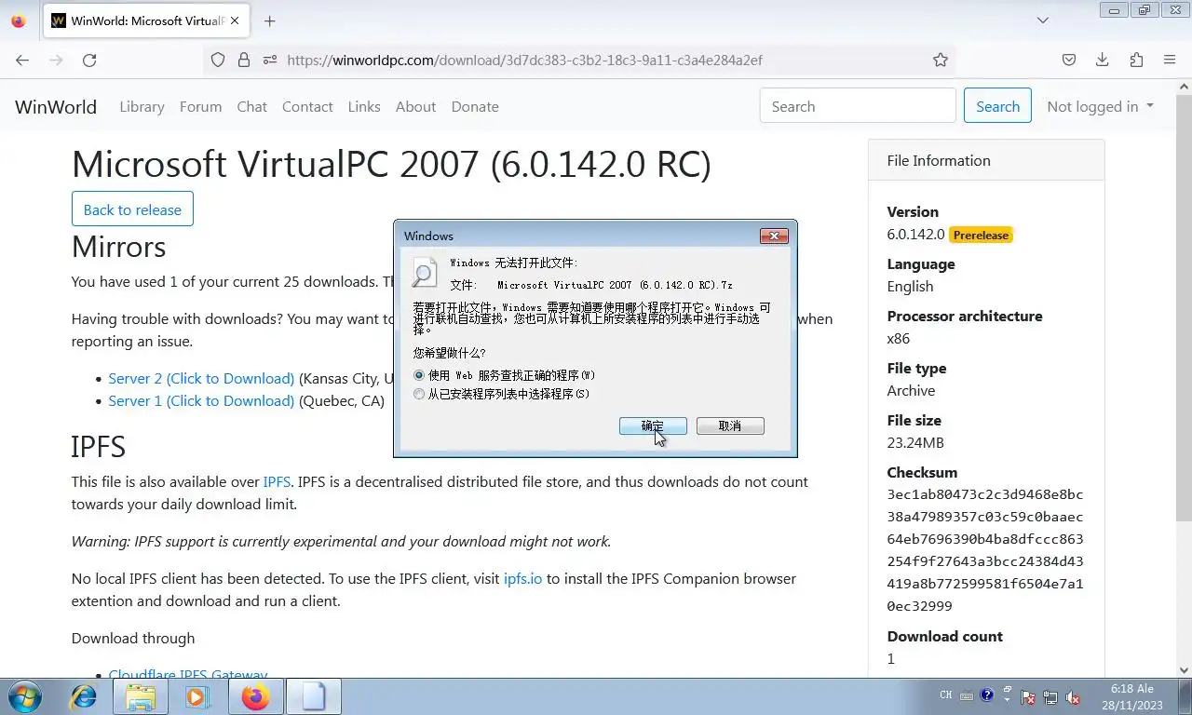
Task: Click the tracking protection shield icon
Action: pos(218,60)
